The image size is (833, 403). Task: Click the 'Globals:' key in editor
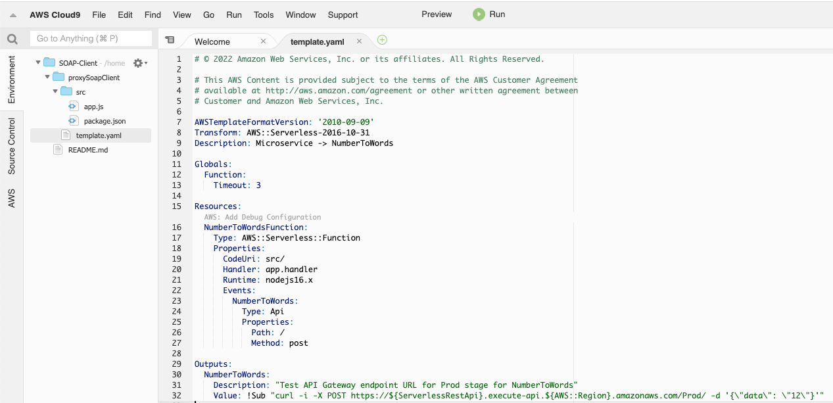(x=213, y=164)
